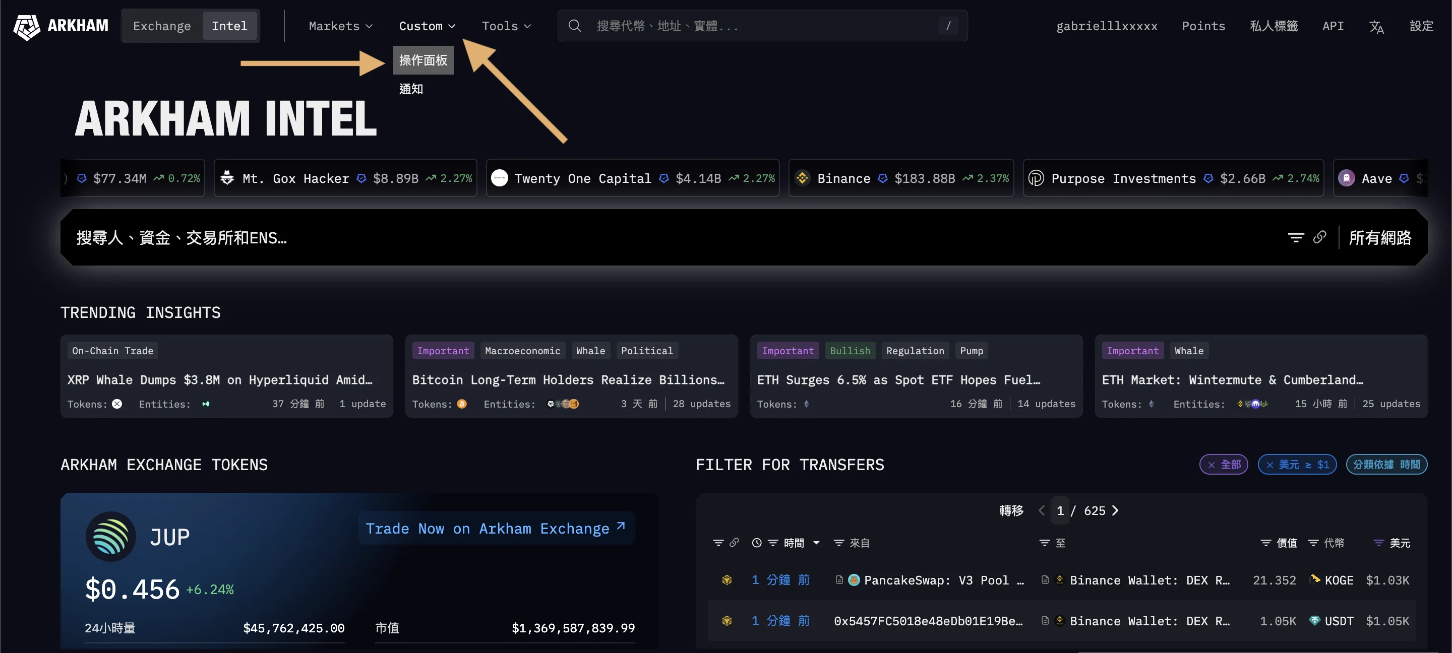The width and height of the screenshot is (1452, 653).
Task: Click the XRP token icon in the first insight card
Action: [x=116, y=404]
